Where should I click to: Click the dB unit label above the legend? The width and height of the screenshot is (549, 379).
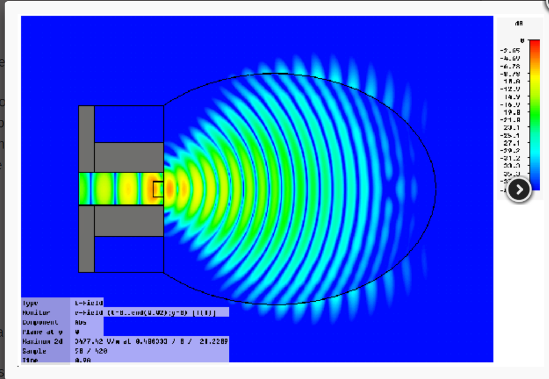coord(519,23)
